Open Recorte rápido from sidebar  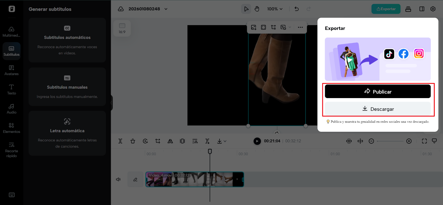pos(11,150)
